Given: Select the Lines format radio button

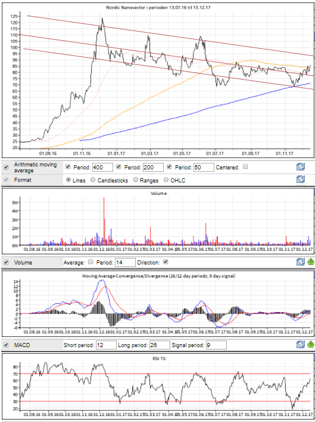Looking at the screenshot, I should 68,179.
